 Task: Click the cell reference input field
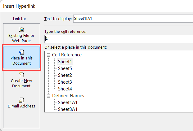[x=119, y=39]
